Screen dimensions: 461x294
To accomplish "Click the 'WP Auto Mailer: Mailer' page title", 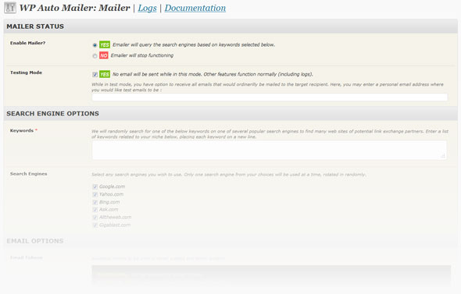I will click(75, 8).
